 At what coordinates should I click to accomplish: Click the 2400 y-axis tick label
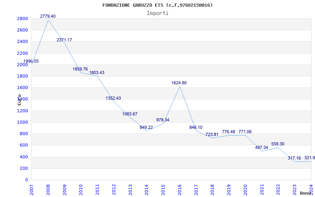pyautogui.click(x=23, y=42)
